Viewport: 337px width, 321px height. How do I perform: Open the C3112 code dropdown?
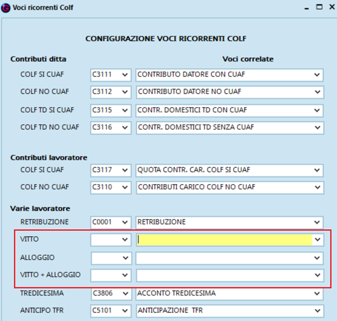[x=125, y=92]
